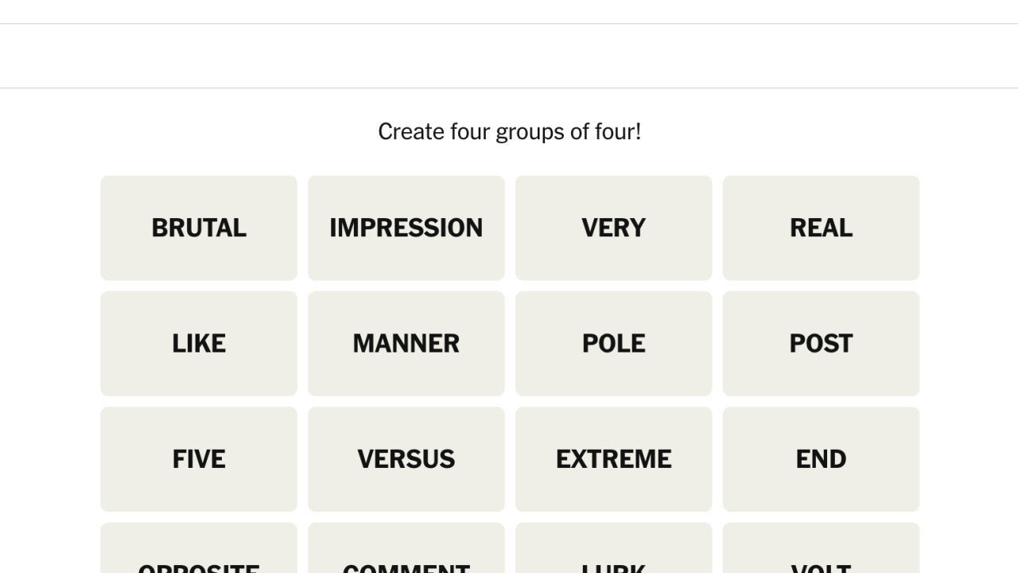The width and height of the screenshot is (1018, 573).
Task: Click the LIKE word tile
Action: [x=199, y=343]
